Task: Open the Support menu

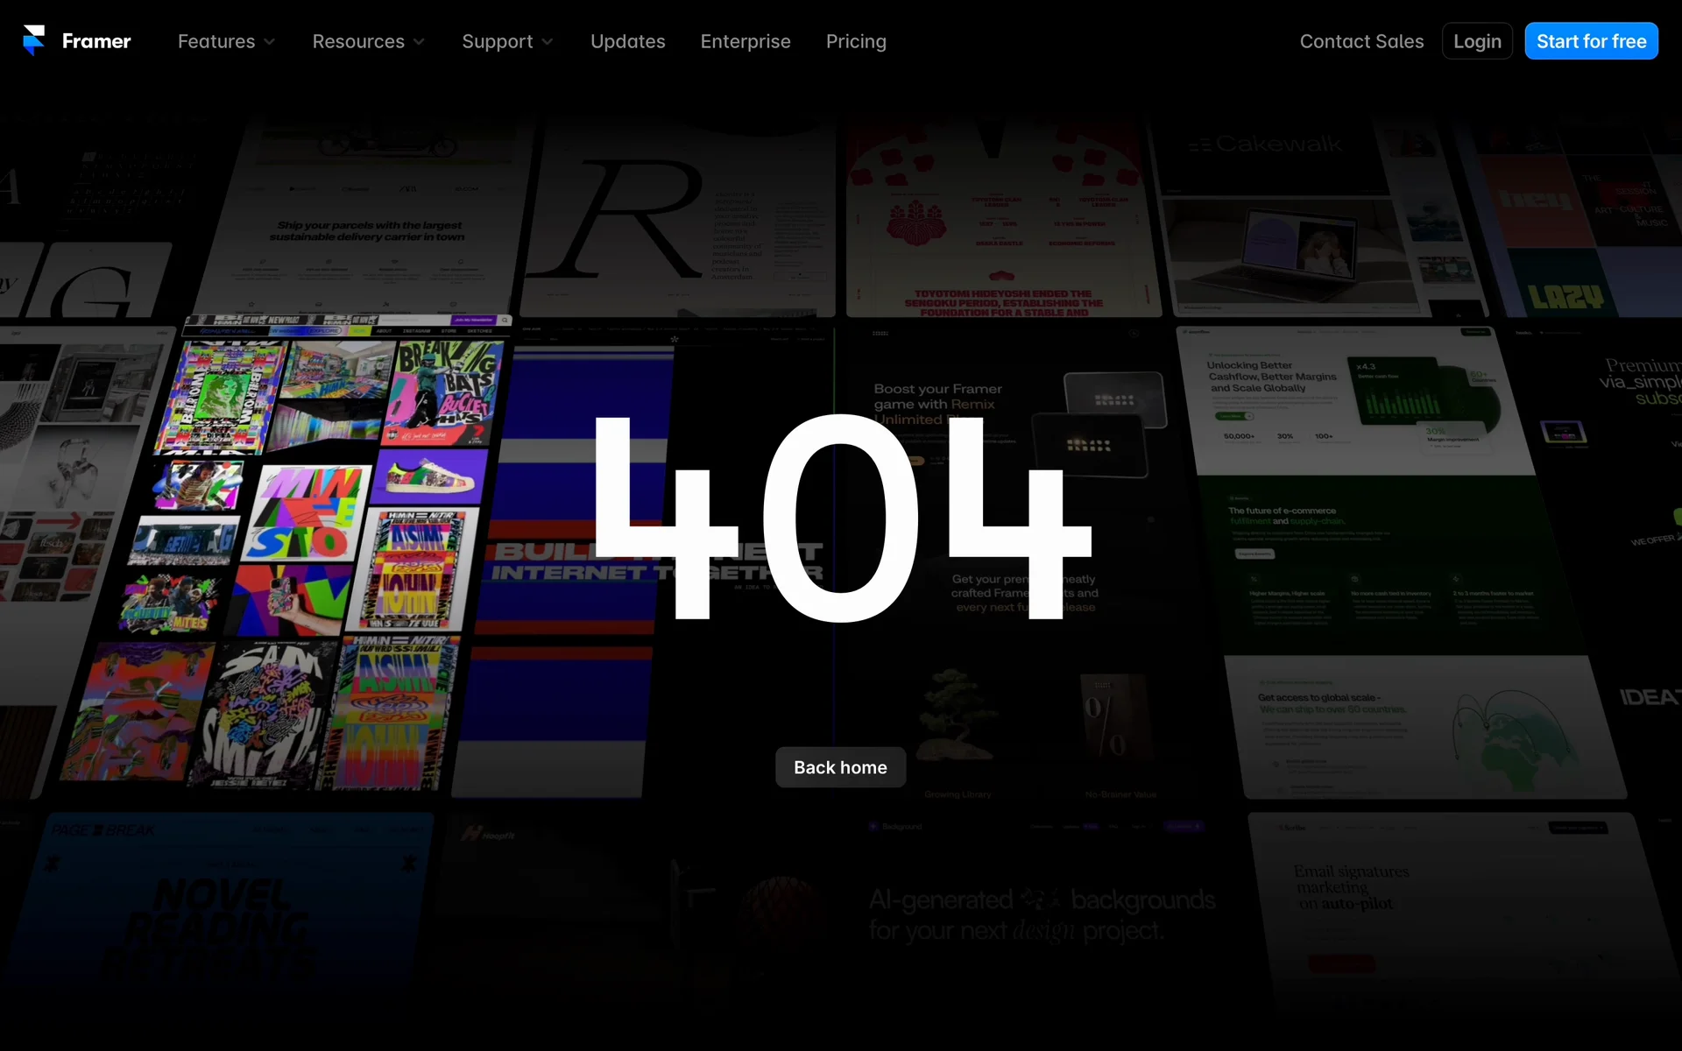Action: click(497, 41)
